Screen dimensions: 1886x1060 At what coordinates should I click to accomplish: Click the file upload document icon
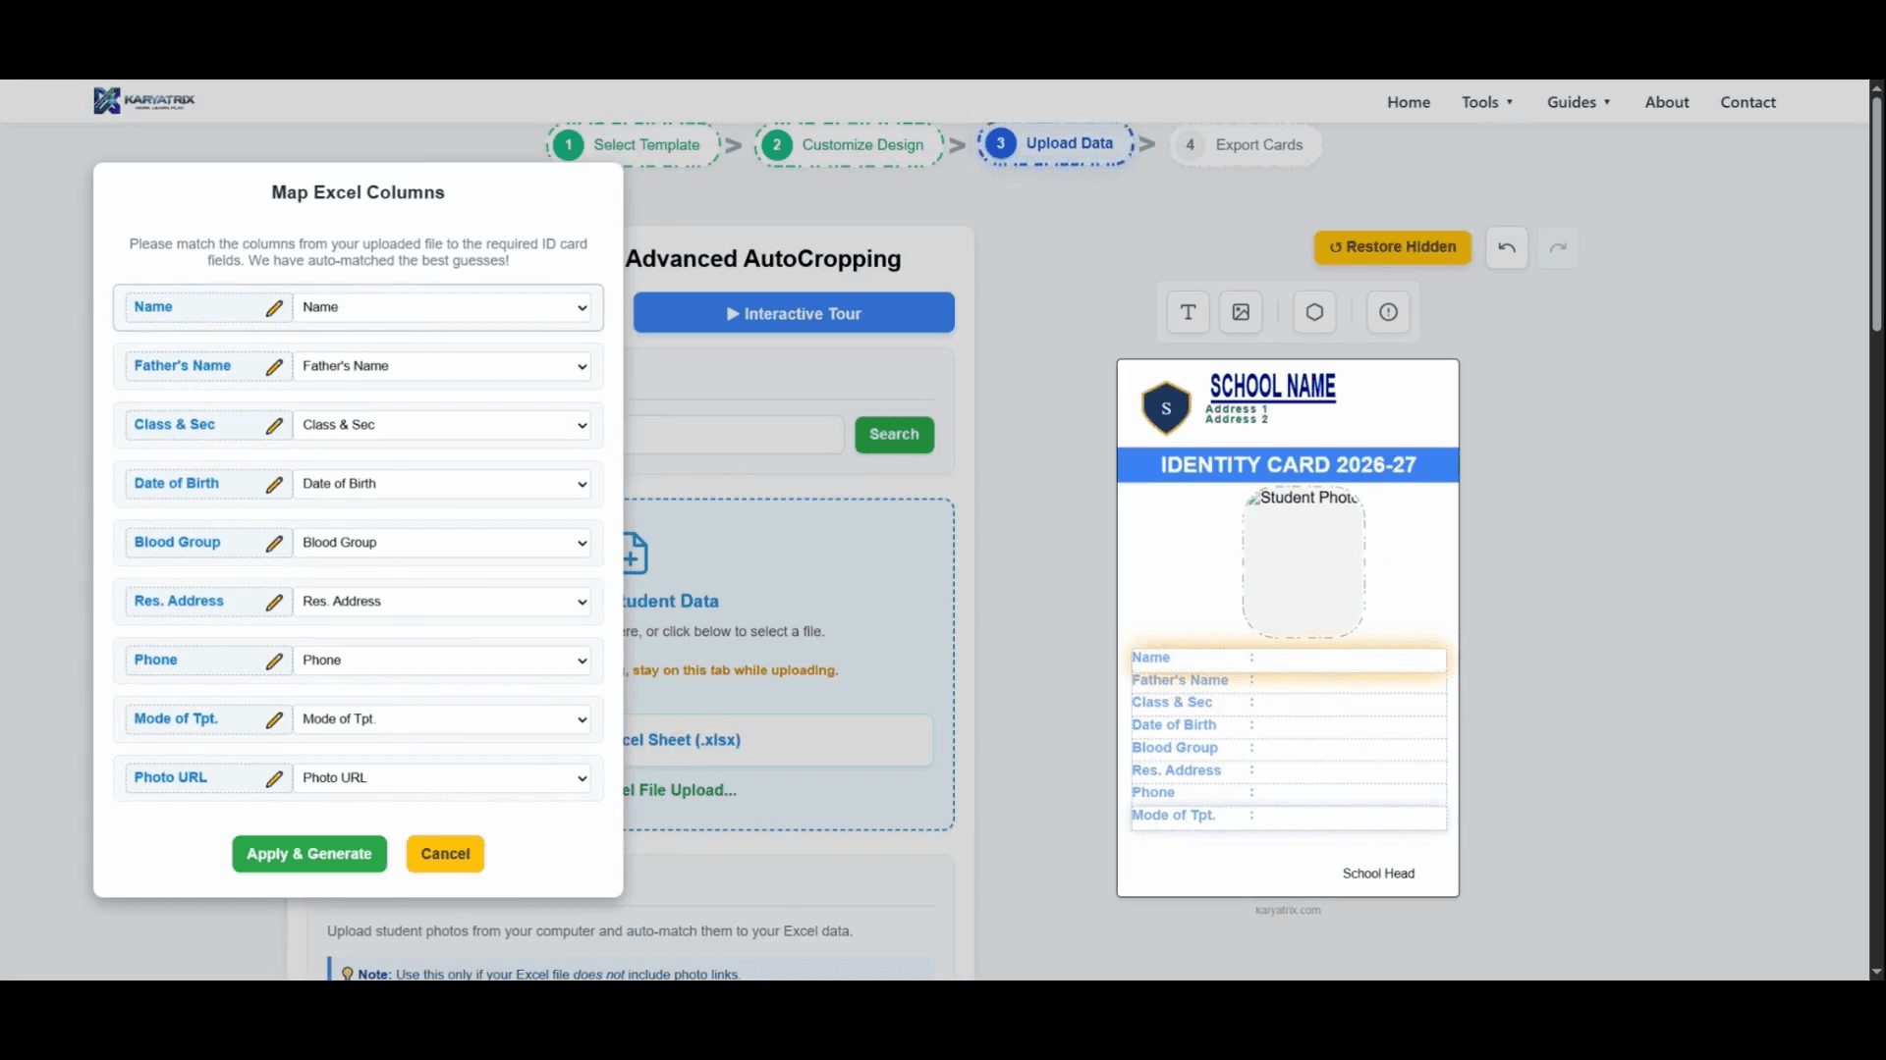point(635,554)
